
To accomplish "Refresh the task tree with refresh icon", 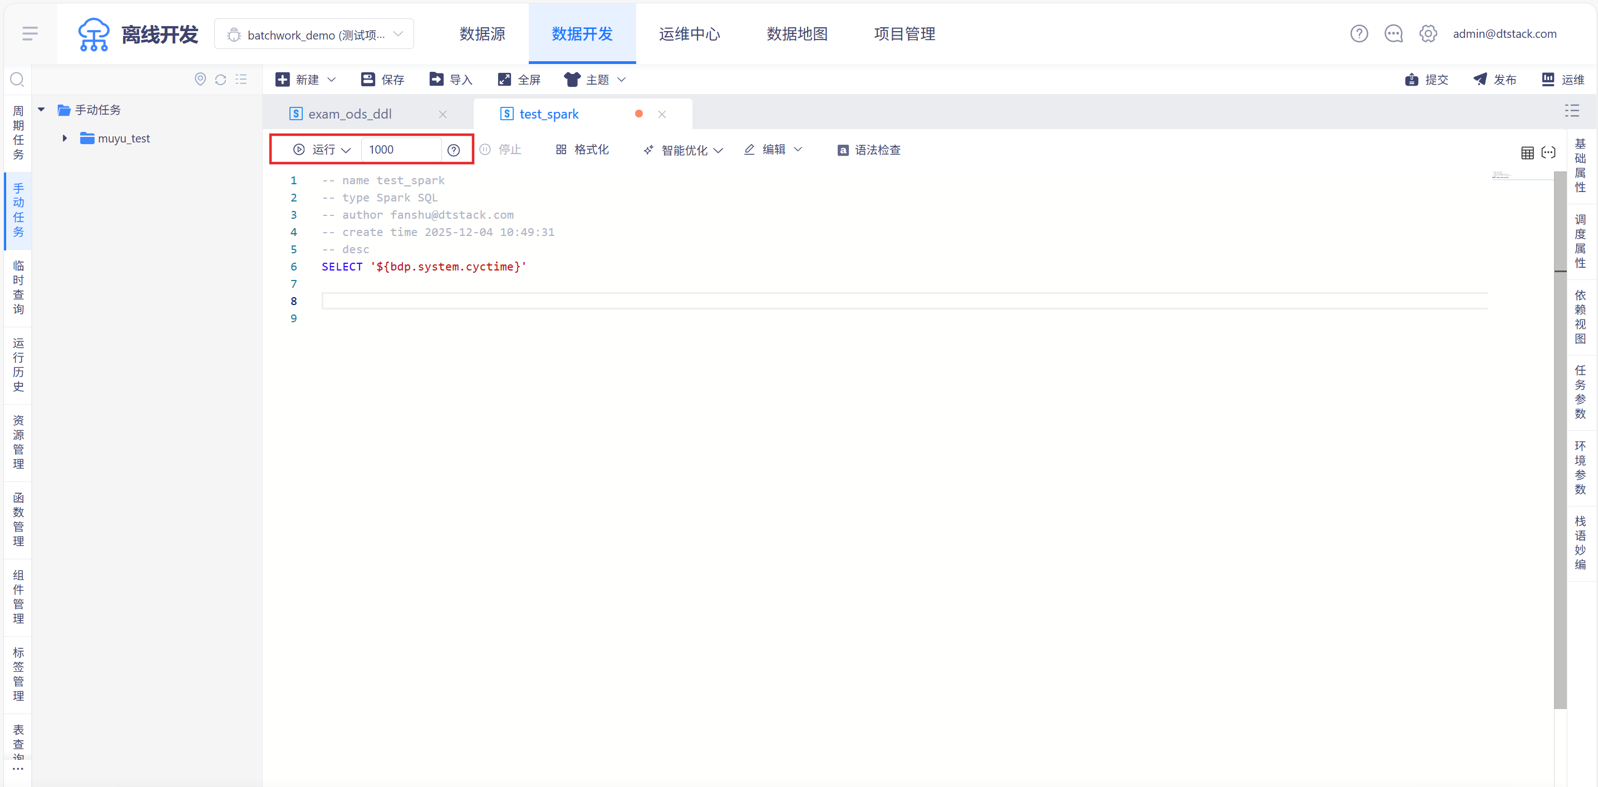I will pyautogui.click(x=220, y=80).
